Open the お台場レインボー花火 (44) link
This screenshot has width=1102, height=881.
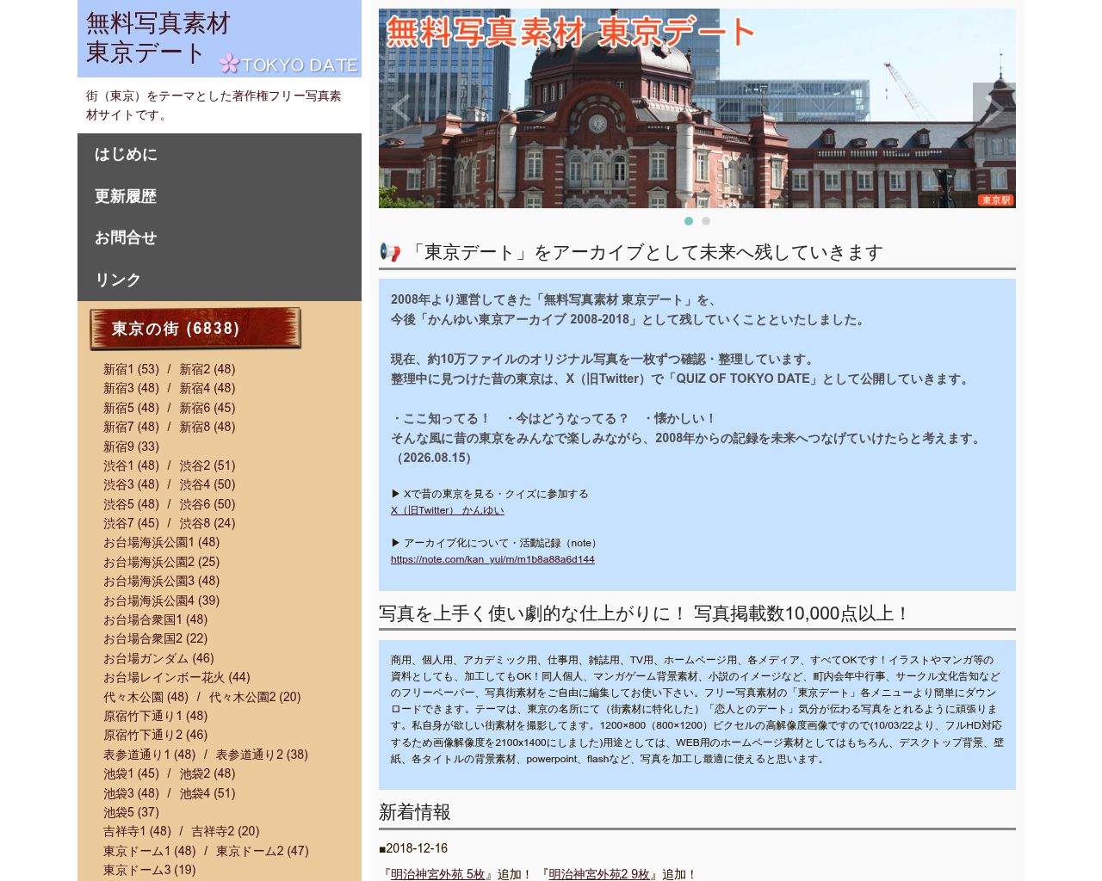point(176,677)
